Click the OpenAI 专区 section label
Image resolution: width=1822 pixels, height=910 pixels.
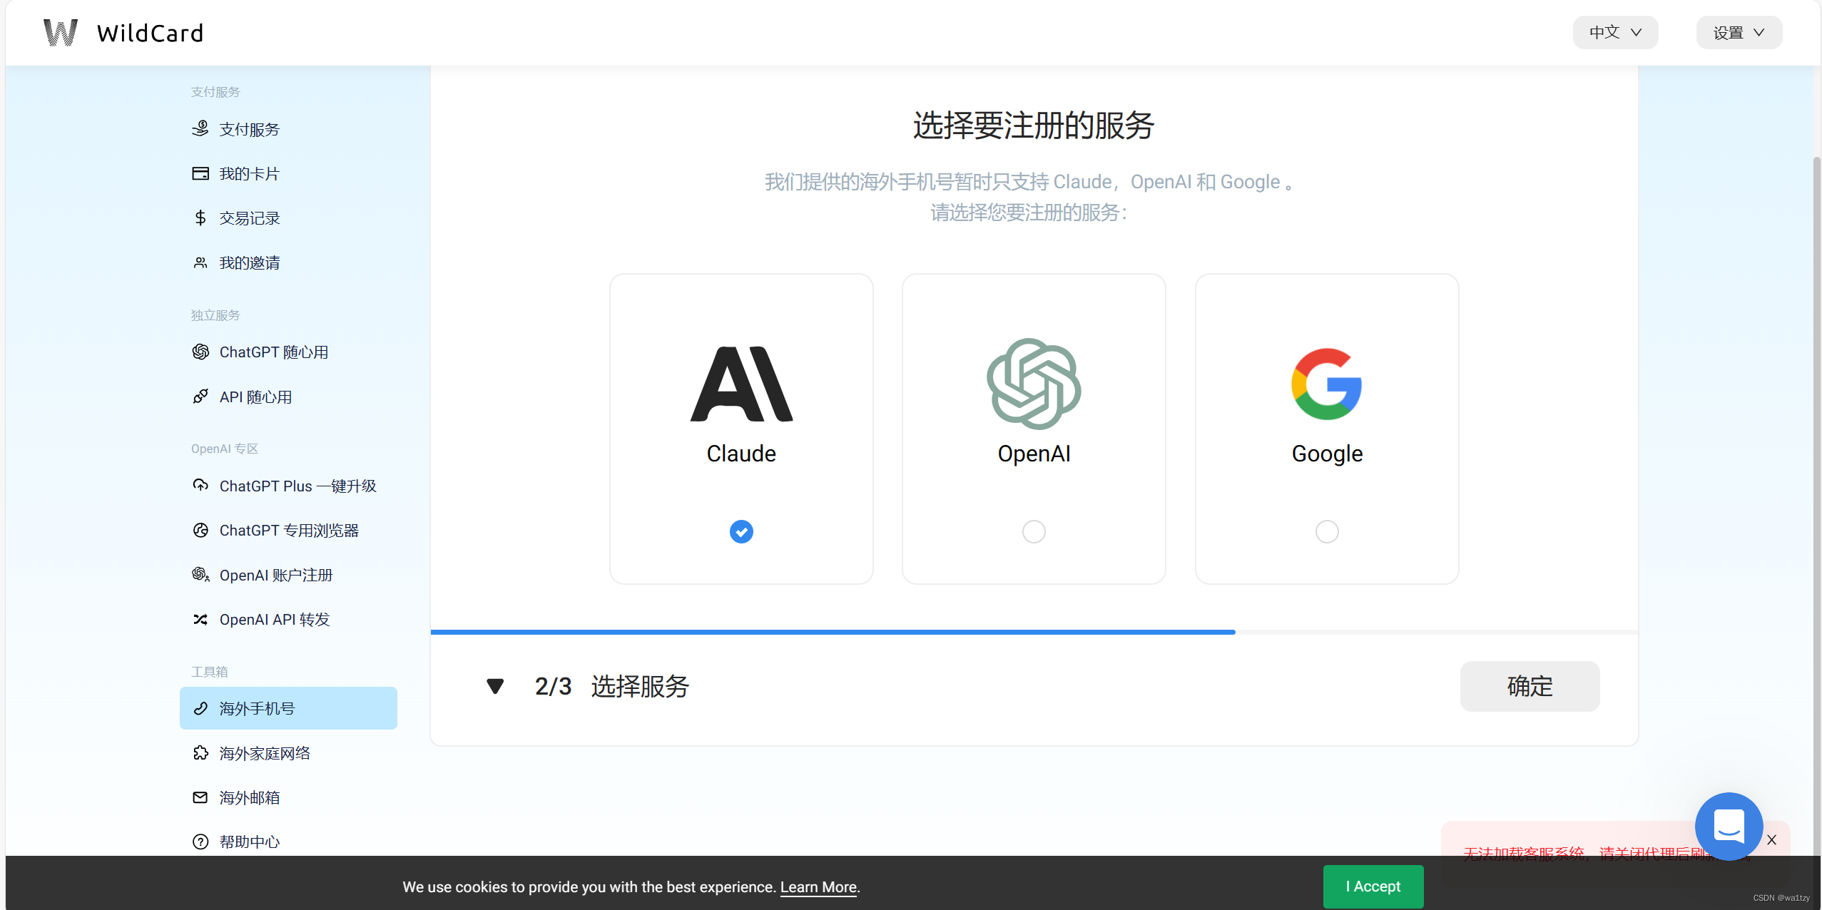pyautogui.click(x=225, y=449)
